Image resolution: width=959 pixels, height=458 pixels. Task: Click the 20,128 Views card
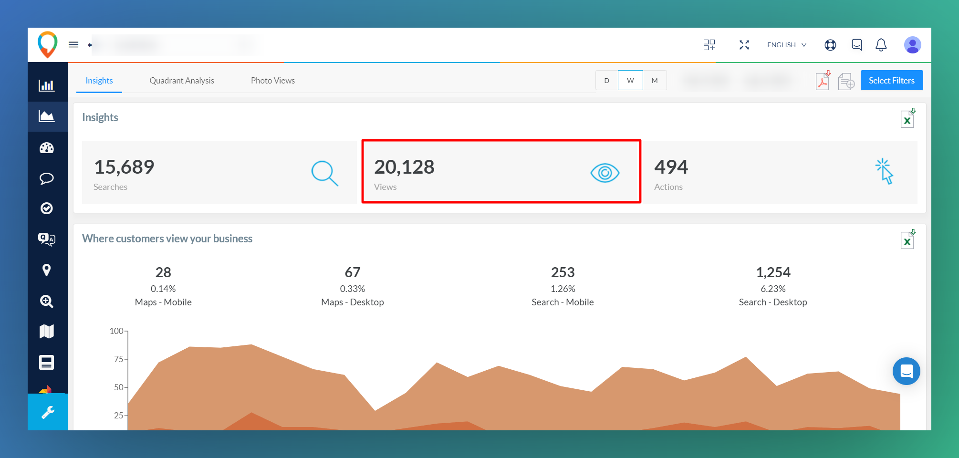(x=501, y=172)
